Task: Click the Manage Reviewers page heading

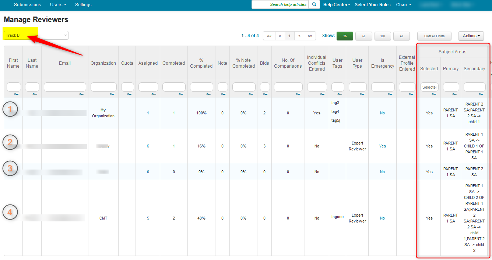Action: (36, 19)
